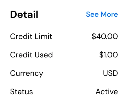This screenshot has width=128, height=107.
Task: Click the Status label
Action: (21, 92)
